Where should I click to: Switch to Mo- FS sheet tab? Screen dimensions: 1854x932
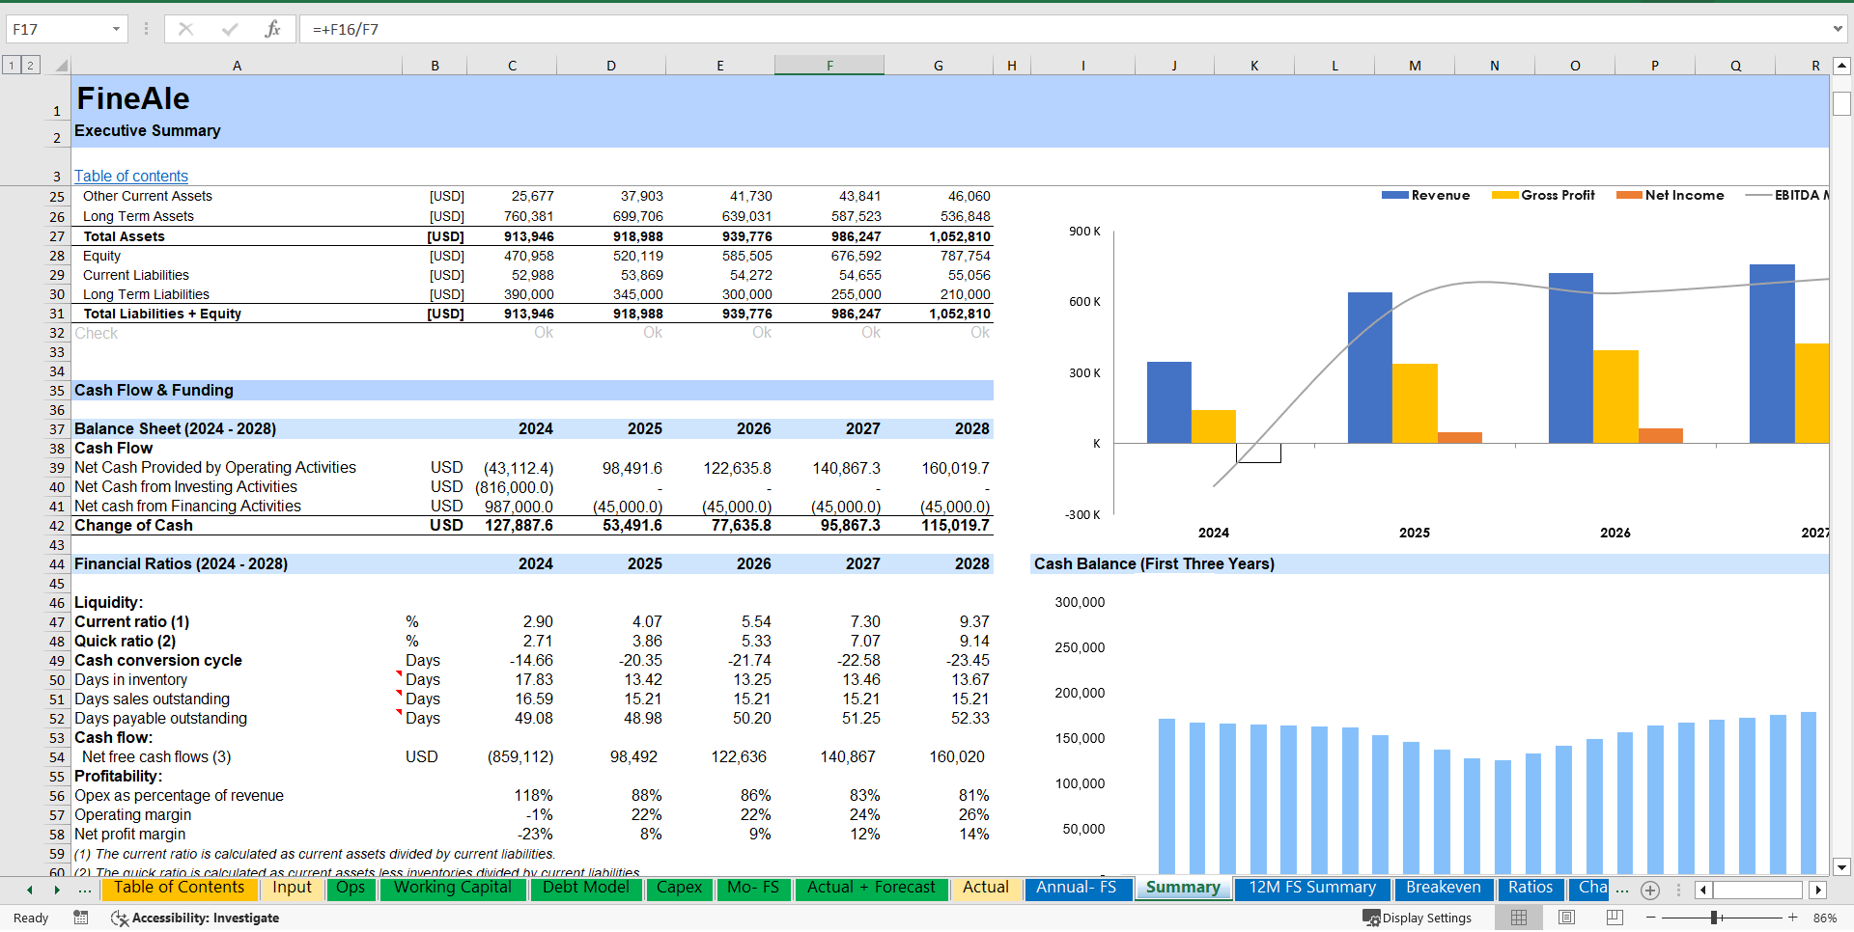[x=753, y=888]
